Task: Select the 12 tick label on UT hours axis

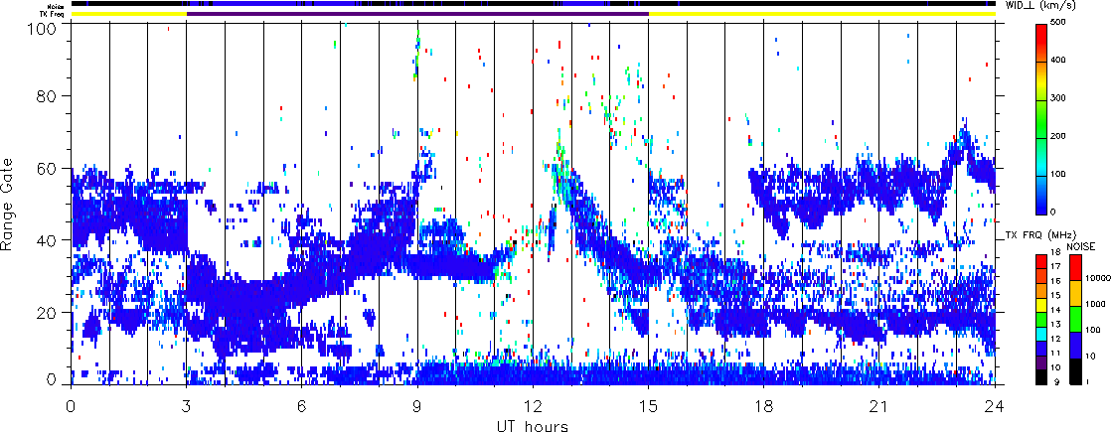Action: pos(533,406)
